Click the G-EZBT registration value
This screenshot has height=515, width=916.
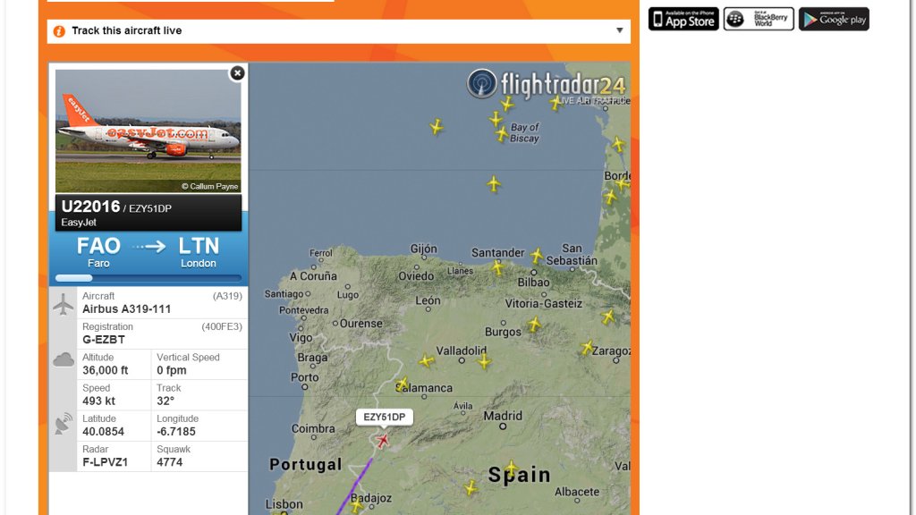tap(104, 340)
